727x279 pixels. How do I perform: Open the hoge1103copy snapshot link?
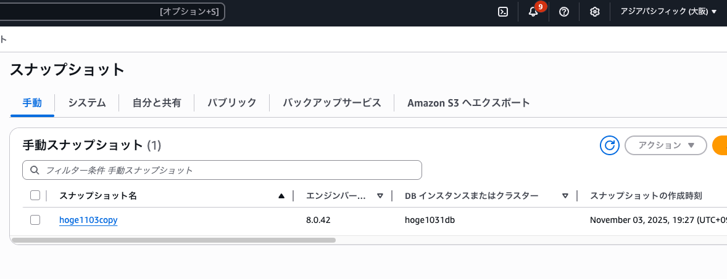[x=88, y=220]
